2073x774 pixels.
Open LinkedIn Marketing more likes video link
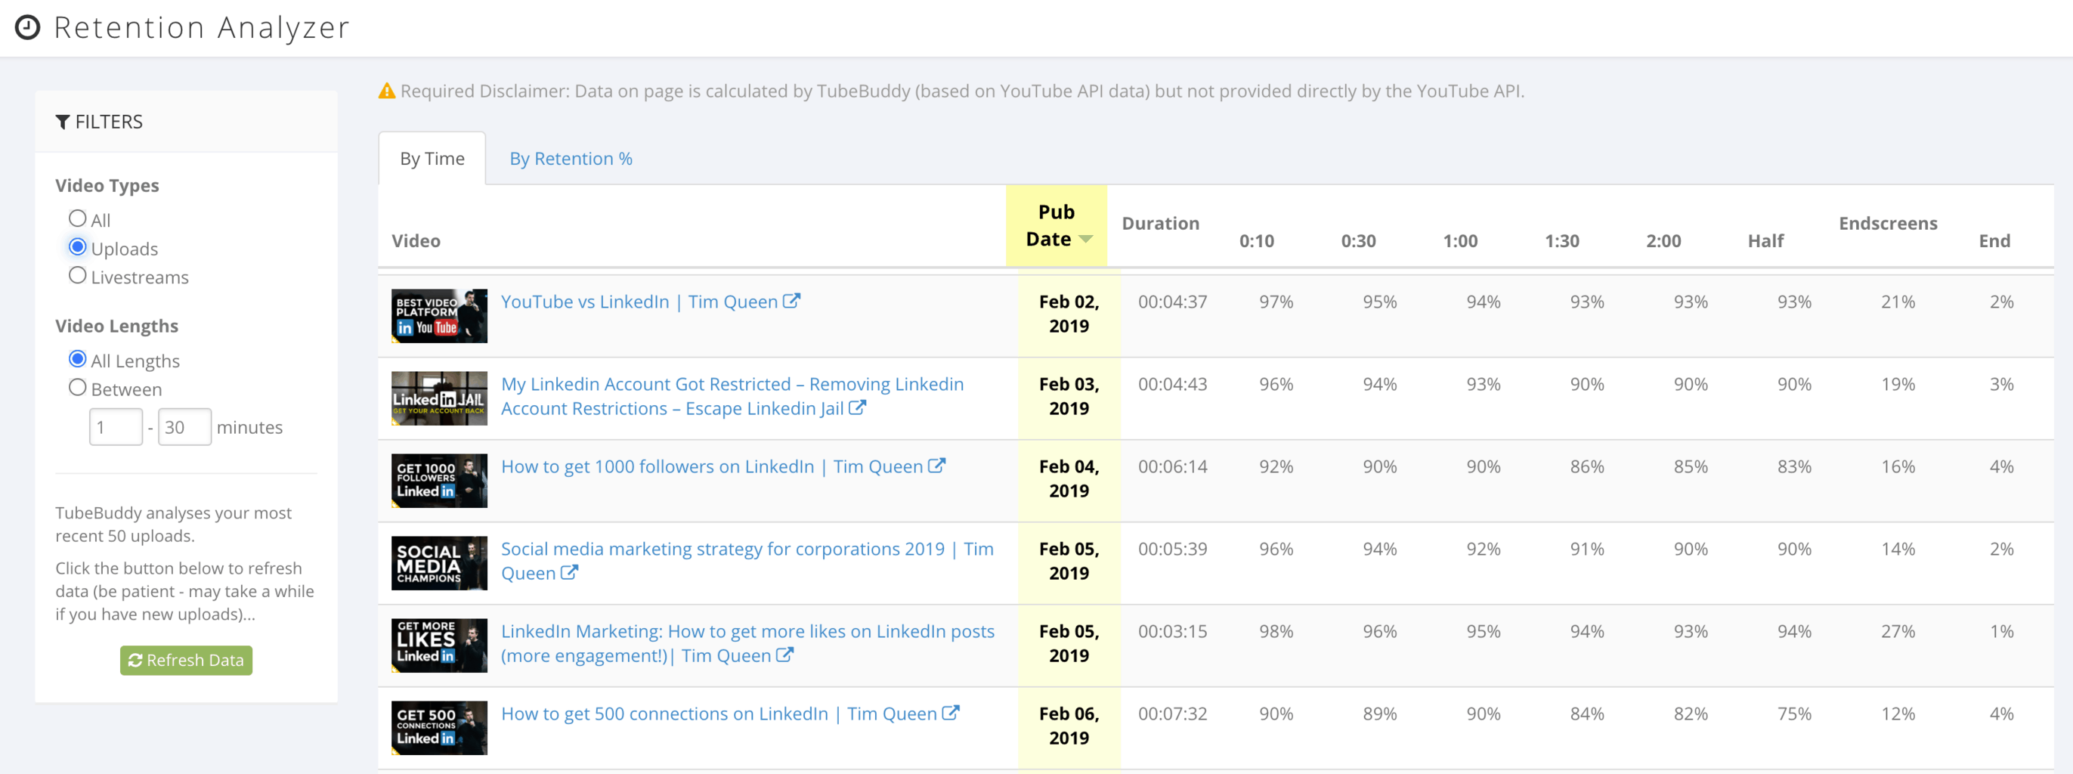pyautogui.click(x=747, y=642)
